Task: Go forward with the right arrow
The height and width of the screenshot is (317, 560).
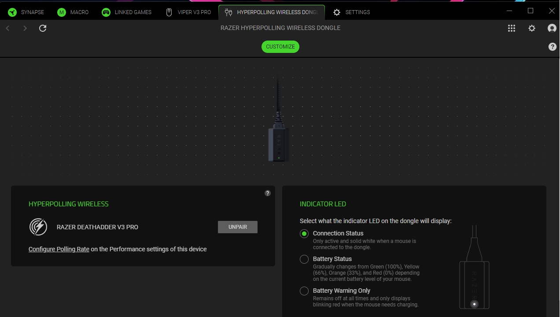Action: click(x=25, y=28)
